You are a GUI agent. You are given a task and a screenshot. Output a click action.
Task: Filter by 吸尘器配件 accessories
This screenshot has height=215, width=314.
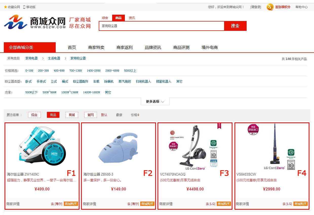[x=81, y=81]
